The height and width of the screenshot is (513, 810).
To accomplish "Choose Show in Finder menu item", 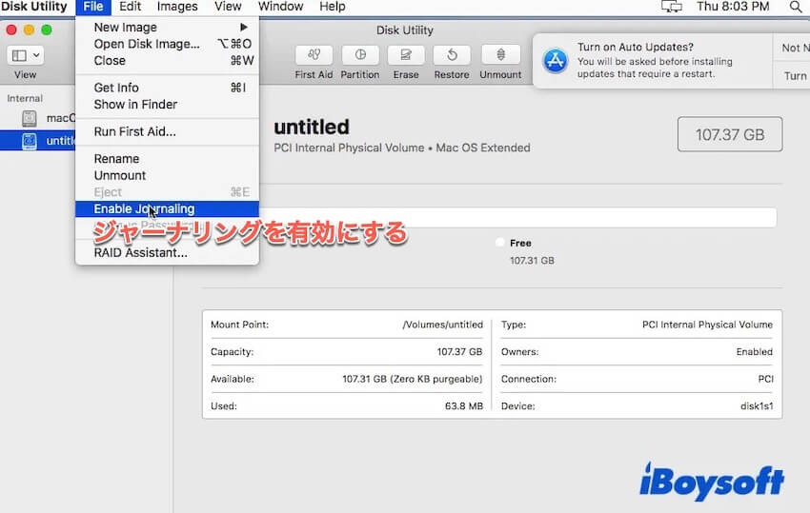I will [x=167, y=105].
